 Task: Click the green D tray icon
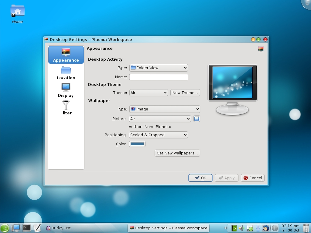pos(234,228)
